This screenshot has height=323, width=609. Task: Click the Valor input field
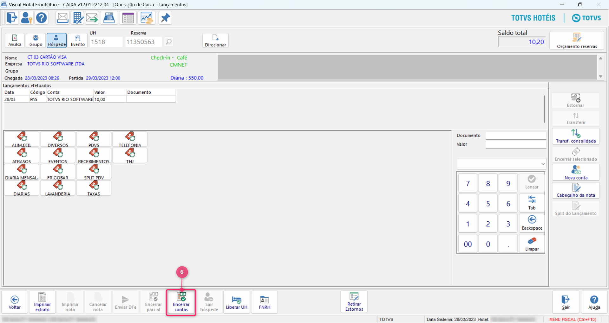(x=516, y=144)
